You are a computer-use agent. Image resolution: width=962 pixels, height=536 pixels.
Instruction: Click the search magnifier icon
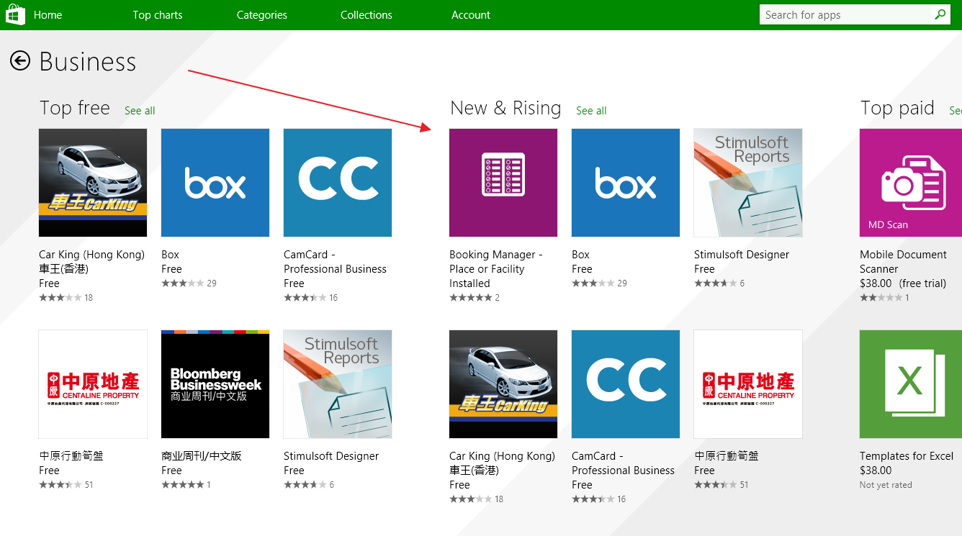tap(940, 14)
